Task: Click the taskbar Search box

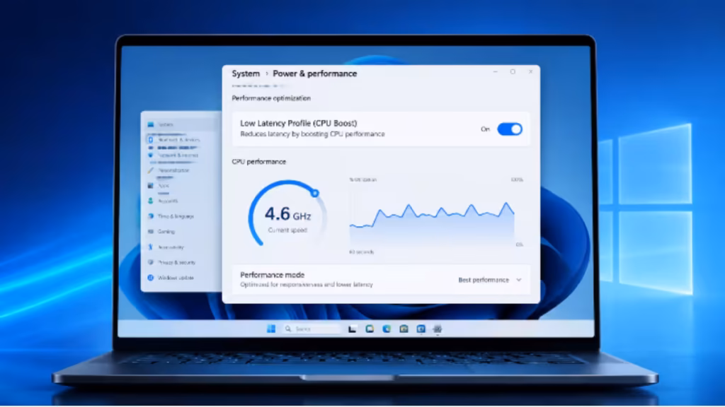Action: (312, 329)
